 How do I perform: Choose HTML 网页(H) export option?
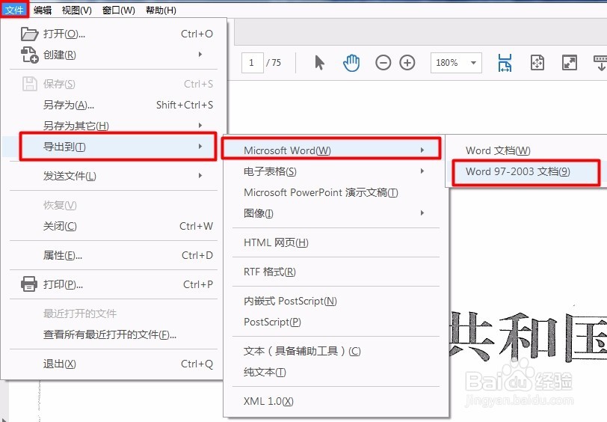click(x=336, y=242)
